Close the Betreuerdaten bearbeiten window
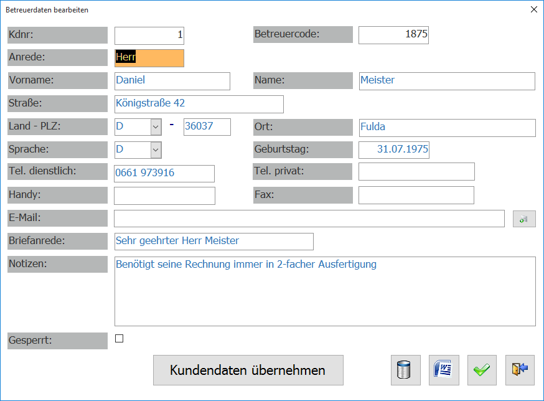 (x=533, y=10)
